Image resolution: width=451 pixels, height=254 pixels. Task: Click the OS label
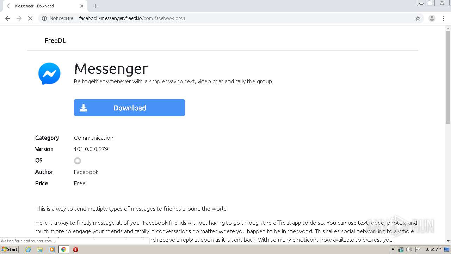point(39,160)
